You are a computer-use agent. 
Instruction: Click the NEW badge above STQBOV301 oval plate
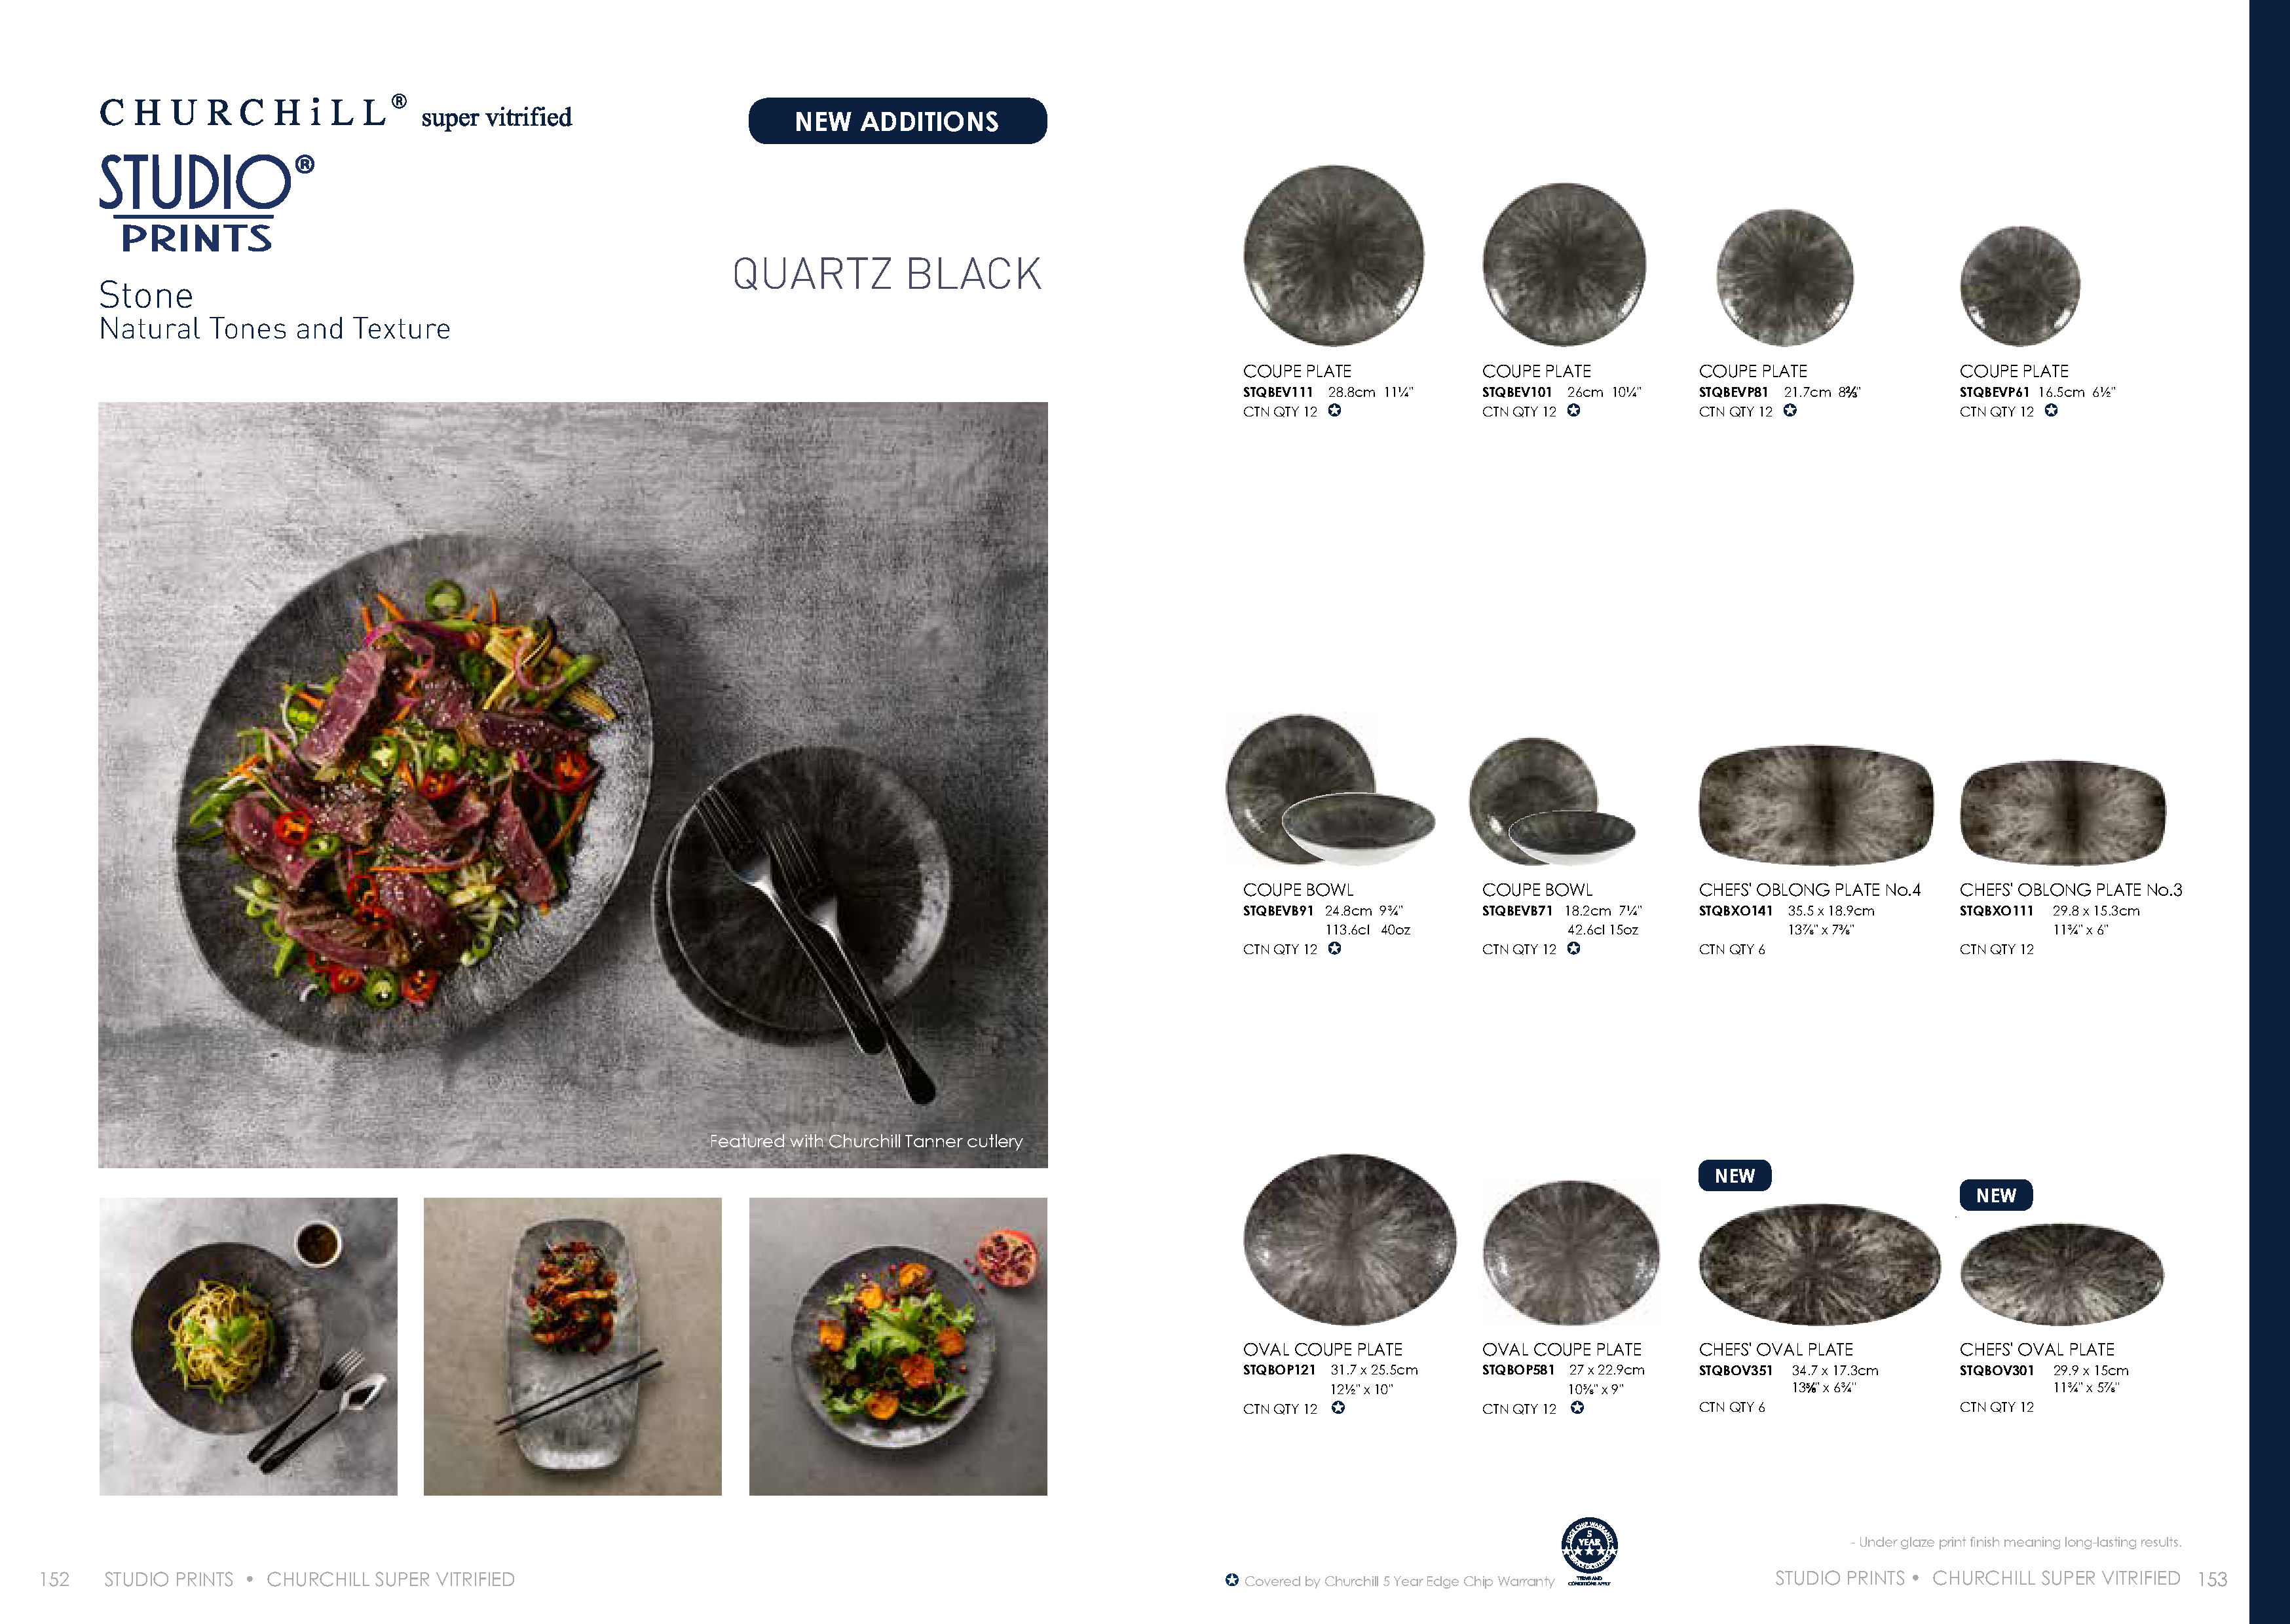pos(1996,1196)
